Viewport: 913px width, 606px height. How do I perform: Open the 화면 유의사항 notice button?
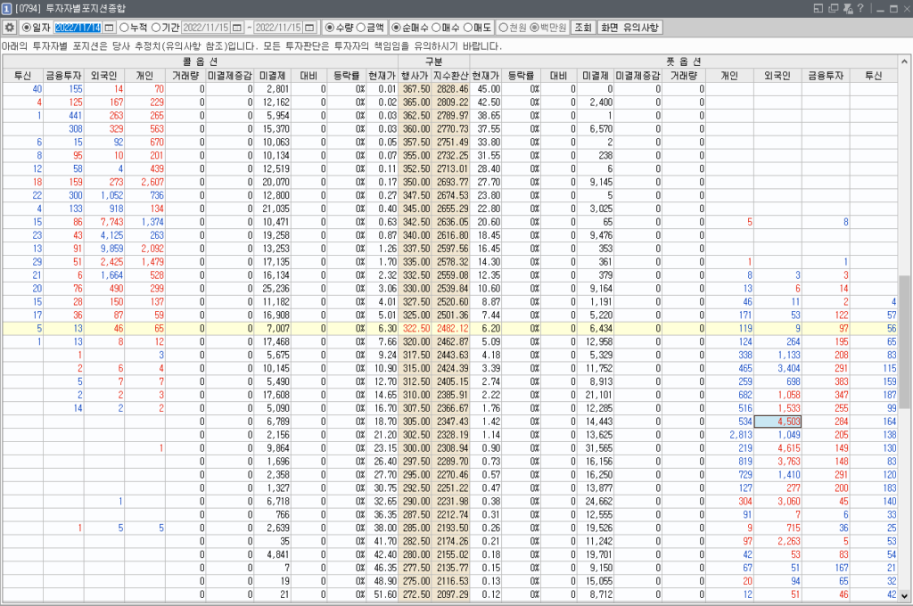pyautogui.click(x=629, y=27)
